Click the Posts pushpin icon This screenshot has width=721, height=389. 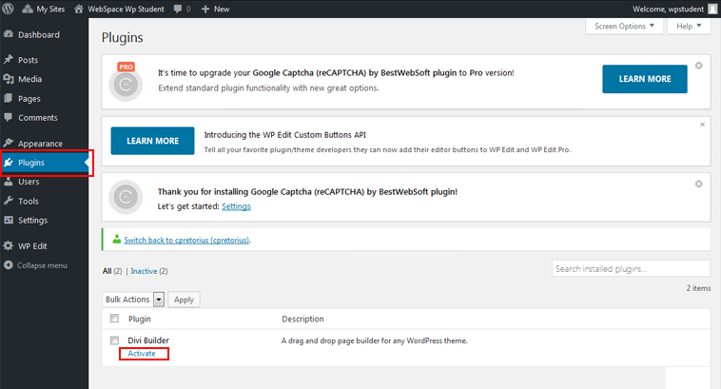9,59
